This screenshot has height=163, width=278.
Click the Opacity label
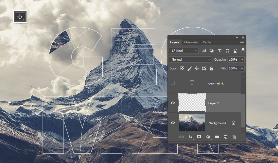220,60
